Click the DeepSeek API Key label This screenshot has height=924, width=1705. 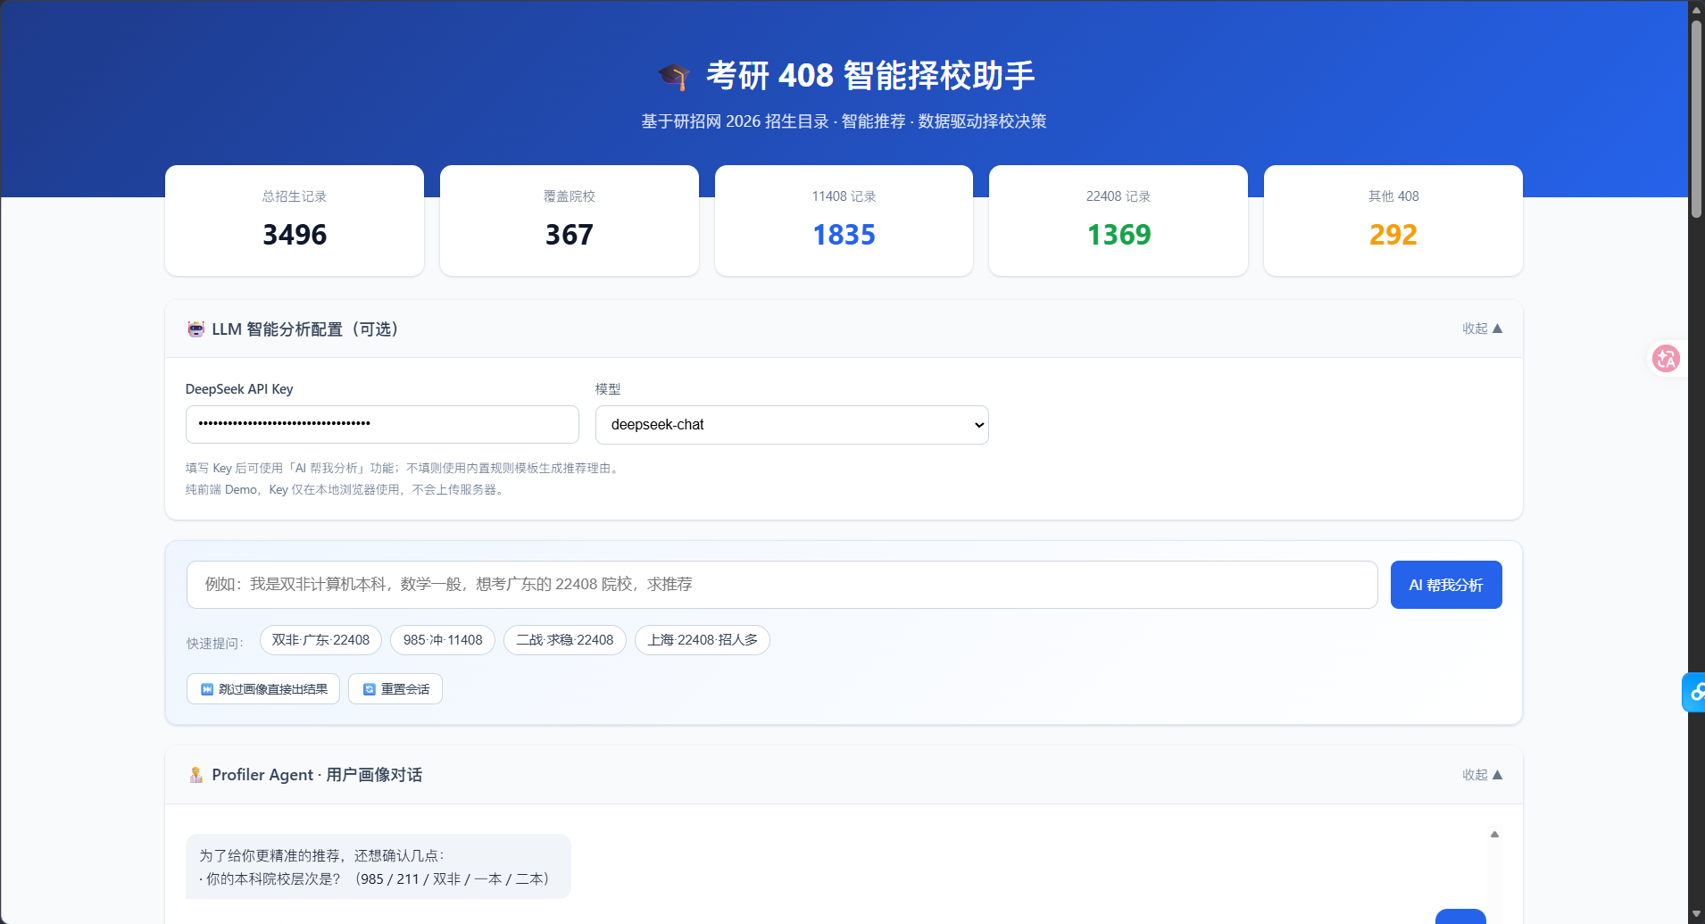pyautogui.click(x=239, y=389)
